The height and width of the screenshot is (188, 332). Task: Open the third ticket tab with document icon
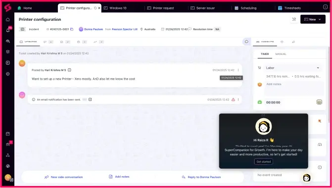pos(65,42)
